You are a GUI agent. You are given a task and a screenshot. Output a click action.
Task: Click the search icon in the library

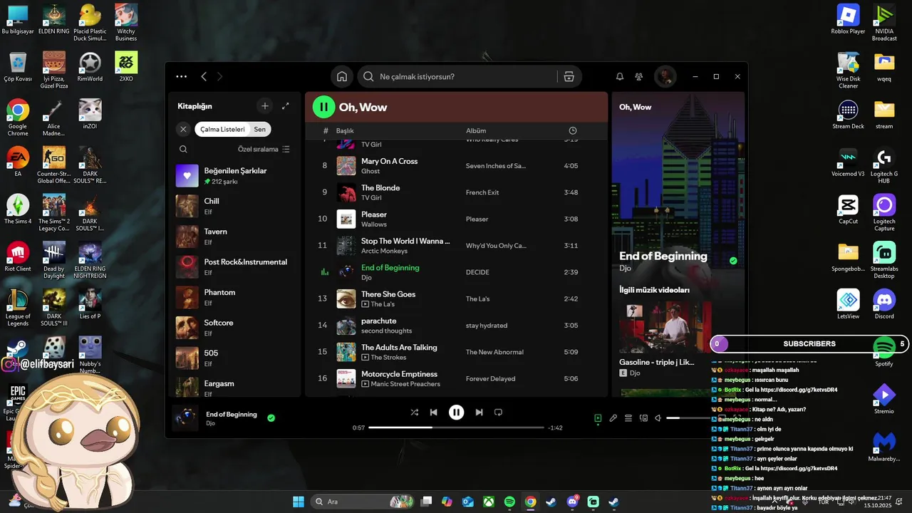pos(183,149)
